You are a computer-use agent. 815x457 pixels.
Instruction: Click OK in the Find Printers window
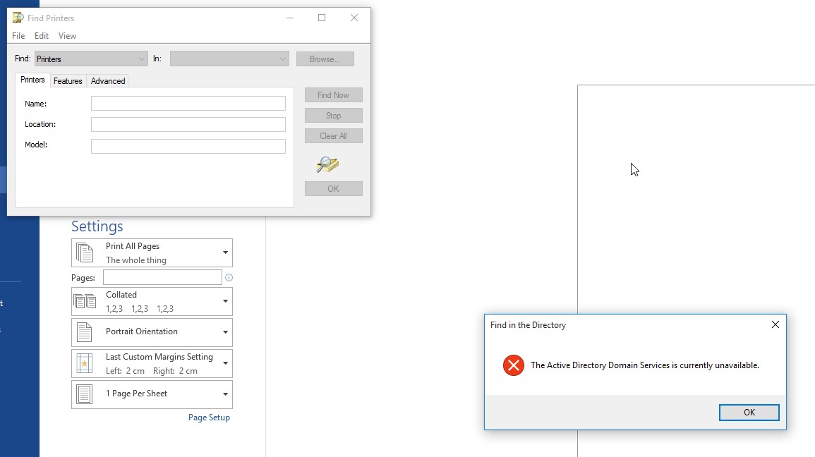[x=333, y=188]
